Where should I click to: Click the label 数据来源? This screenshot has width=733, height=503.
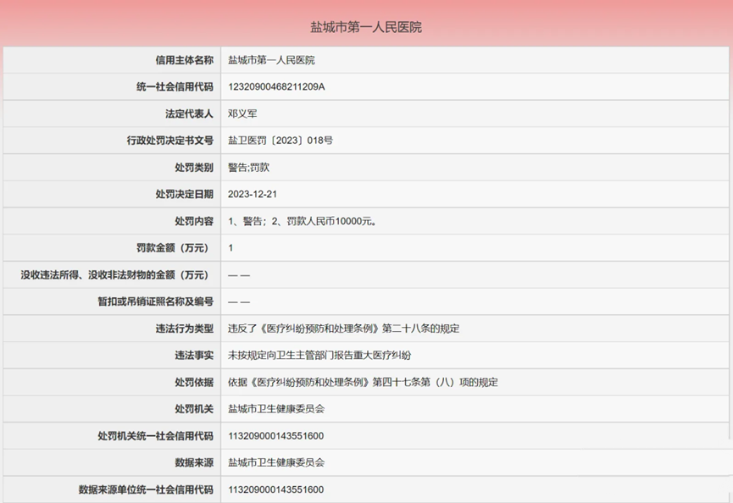pyautogui.click(x=194, y=463)
